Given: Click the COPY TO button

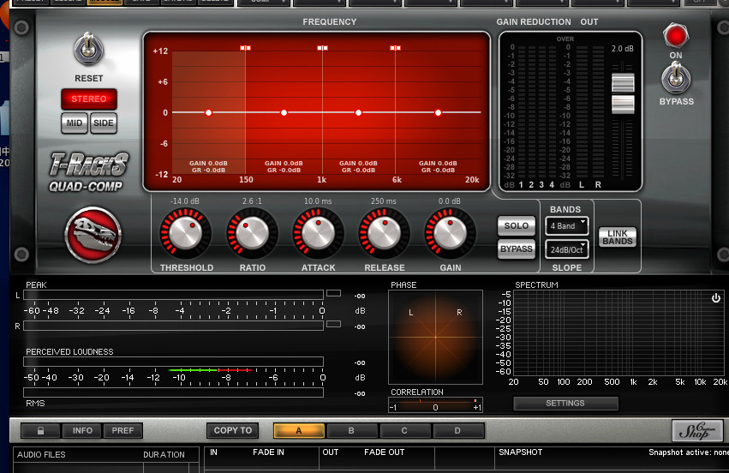Looking at the screenshot, I should pos(233,431).
